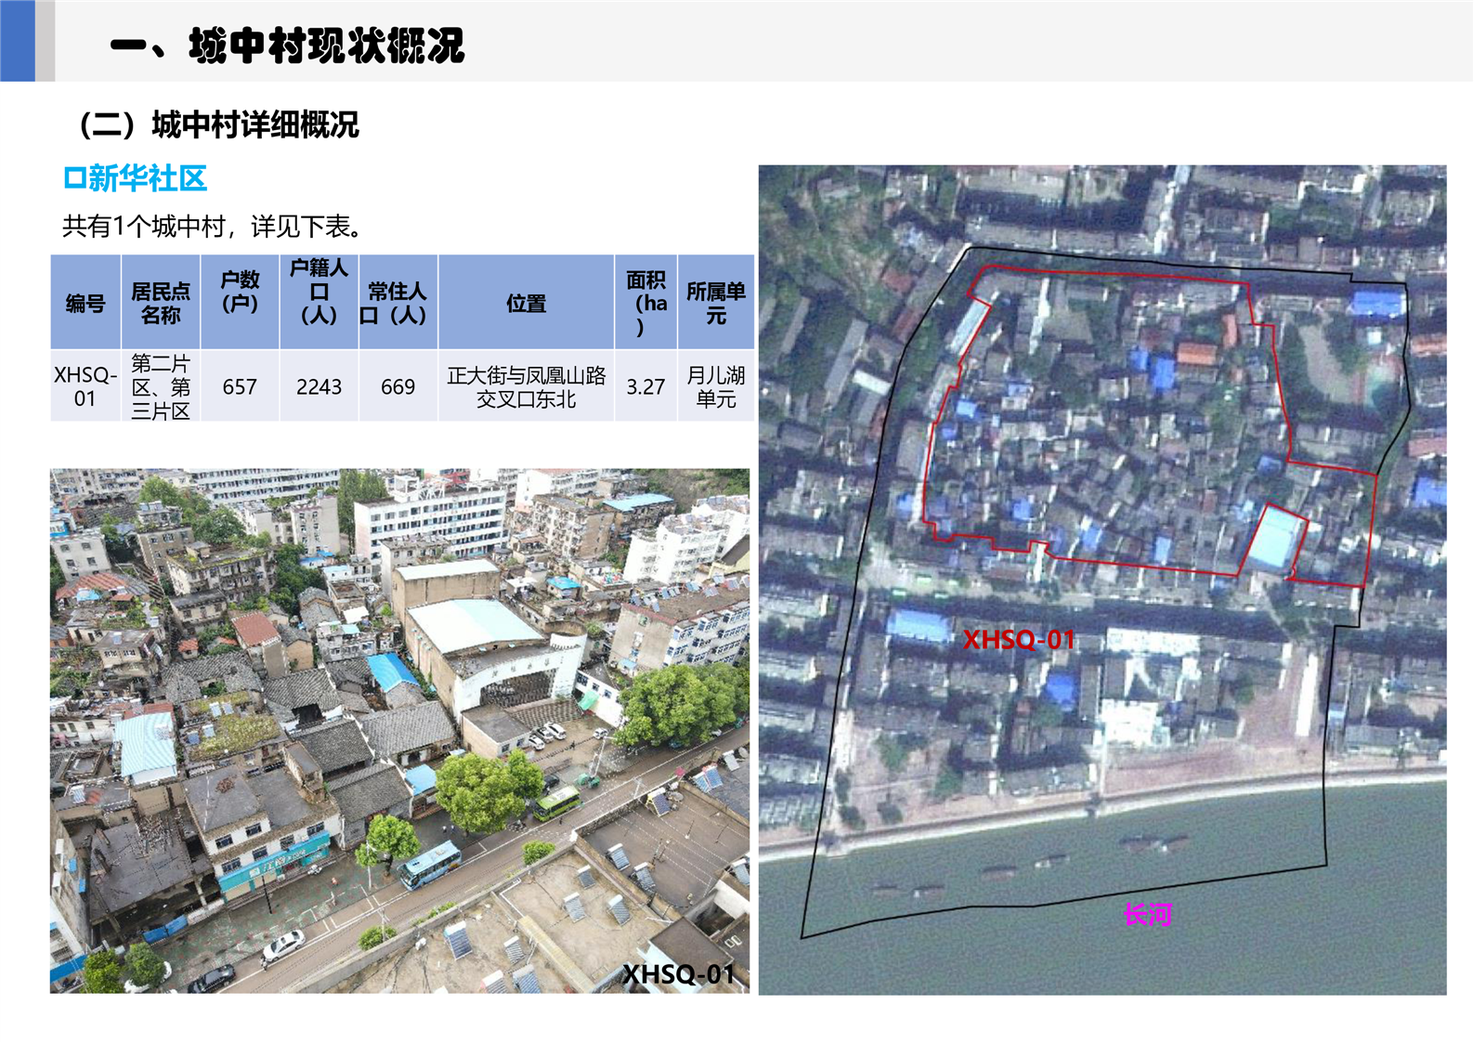Select the cell 正大街与凤凰山路交叉口东北
The width and height of the screenshot is (1474, 1042).
pyautogui.click(x=526, y=386)
